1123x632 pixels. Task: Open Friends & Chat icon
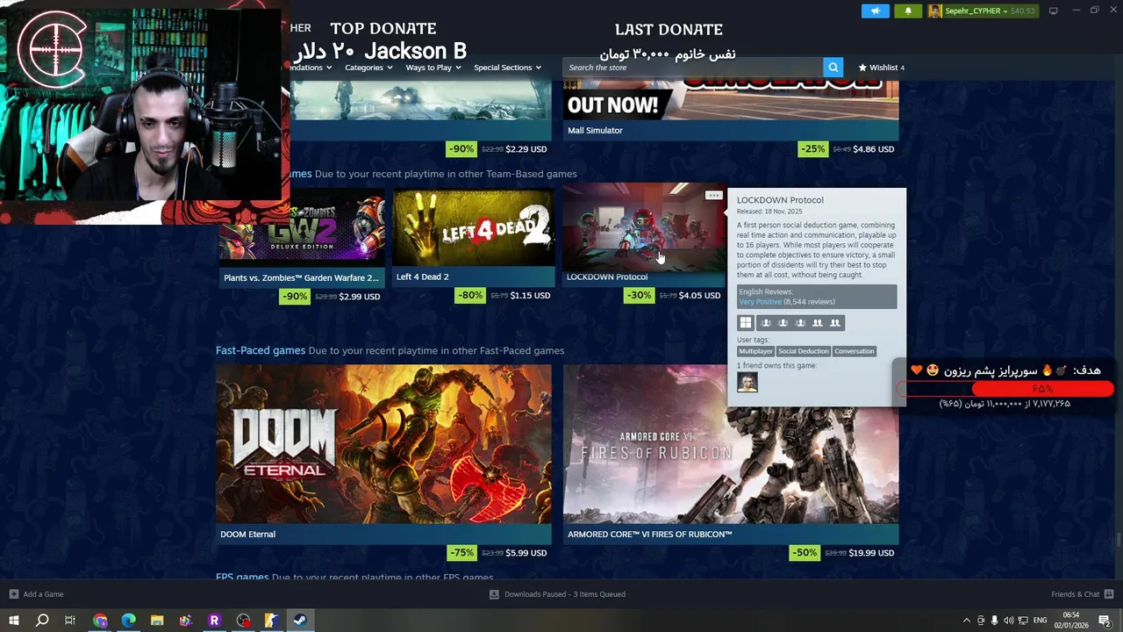click(1109, 594)
